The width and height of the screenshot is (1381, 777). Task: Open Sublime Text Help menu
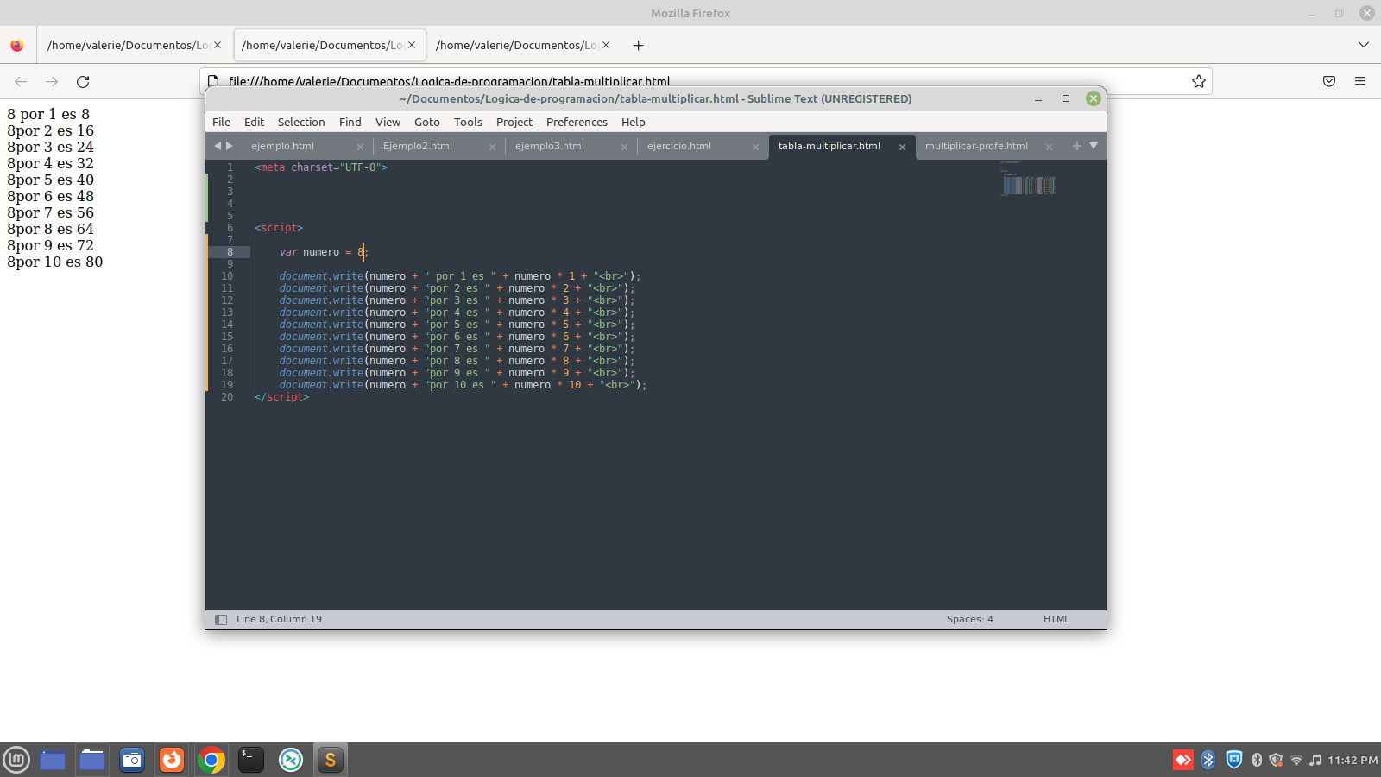pyautogui.click(x=634, y=122)
